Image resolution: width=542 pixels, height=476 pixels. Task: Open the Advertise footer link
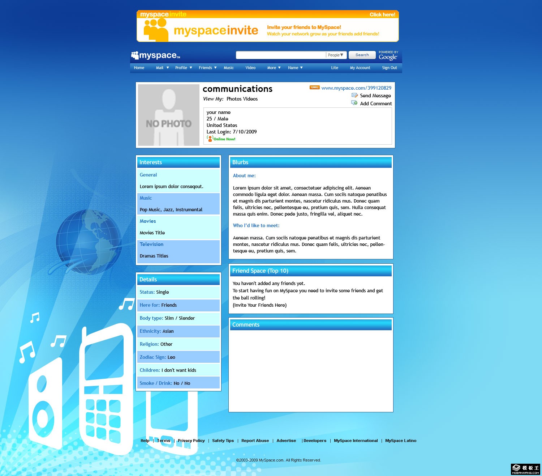286,441
